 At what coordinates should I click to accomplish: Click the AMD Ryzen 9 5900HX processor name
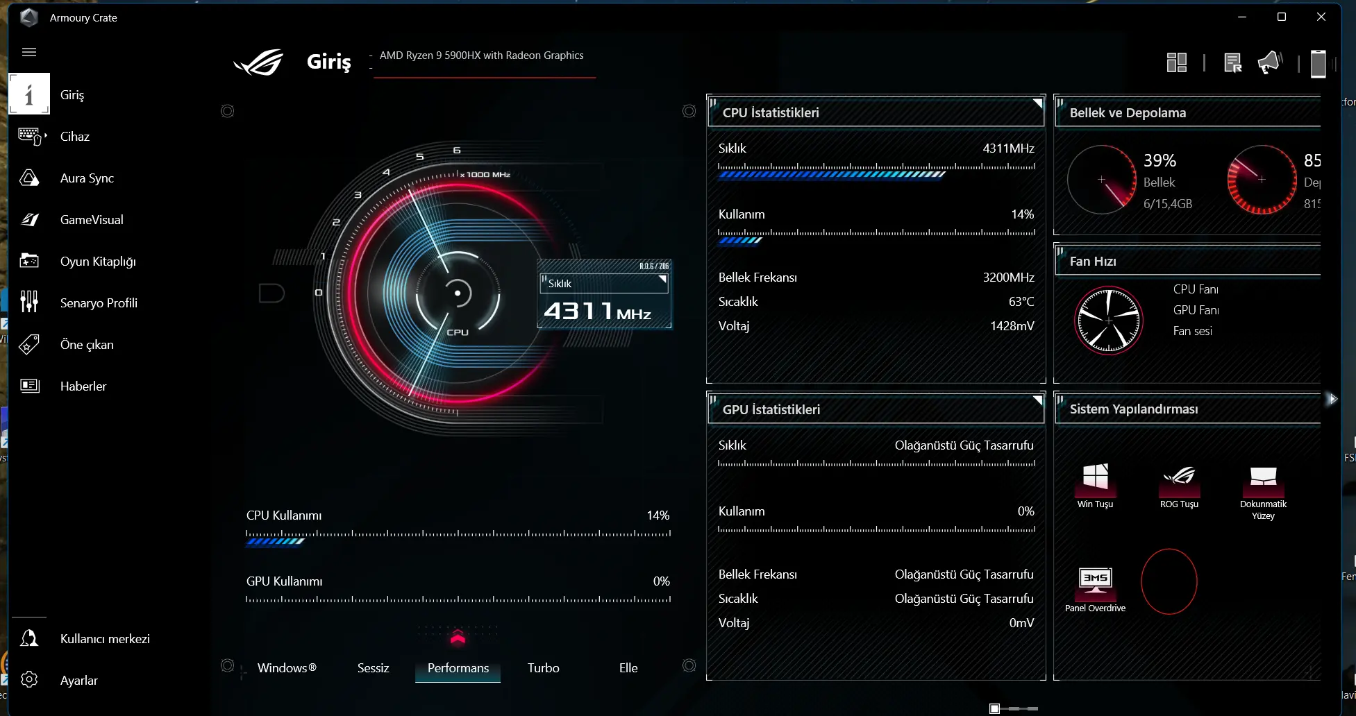(481, 56)
